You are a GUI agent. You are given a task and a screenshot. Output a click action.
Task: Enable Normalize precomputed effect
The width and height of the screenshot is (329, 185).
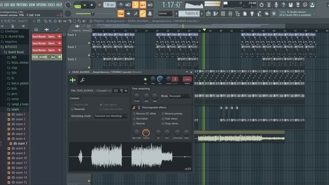140,119
